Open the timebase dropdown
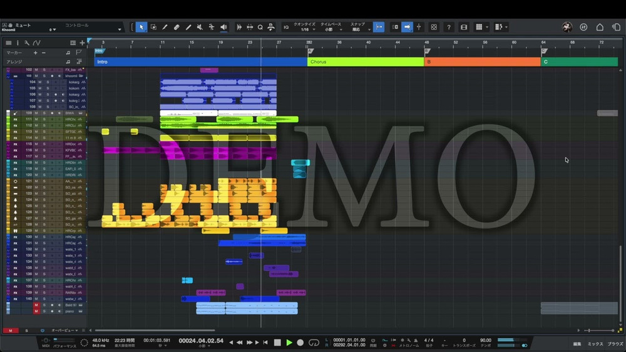The image size is (626, 352). (x=331, y=29)
